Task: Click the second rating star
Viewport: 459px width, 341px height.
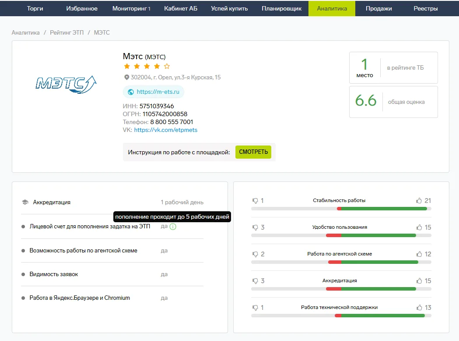Action: (x=137, y=66)
